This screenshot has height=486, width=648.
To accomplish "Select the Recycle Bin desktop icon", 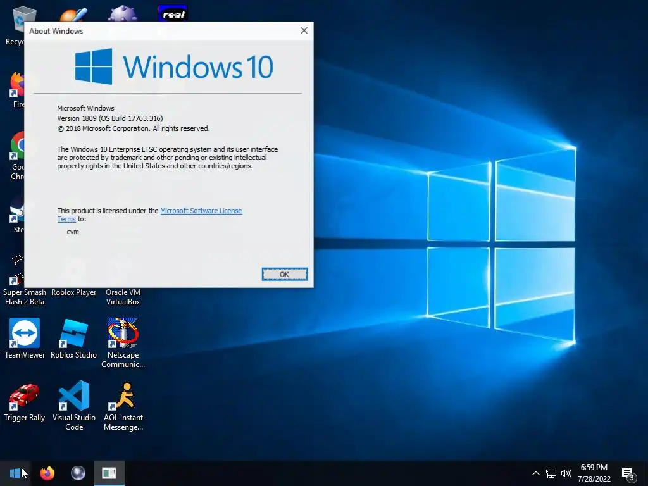I will coord(15,25).
